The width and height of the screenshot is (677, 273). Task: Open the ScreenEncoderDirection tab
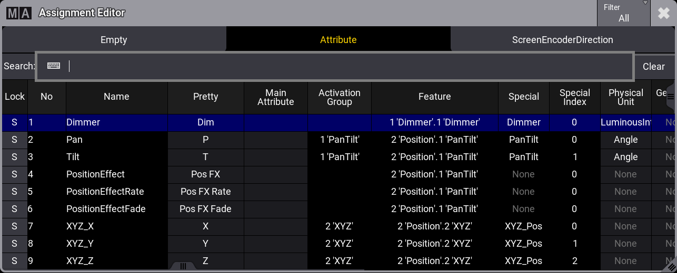tap(562, 40)
